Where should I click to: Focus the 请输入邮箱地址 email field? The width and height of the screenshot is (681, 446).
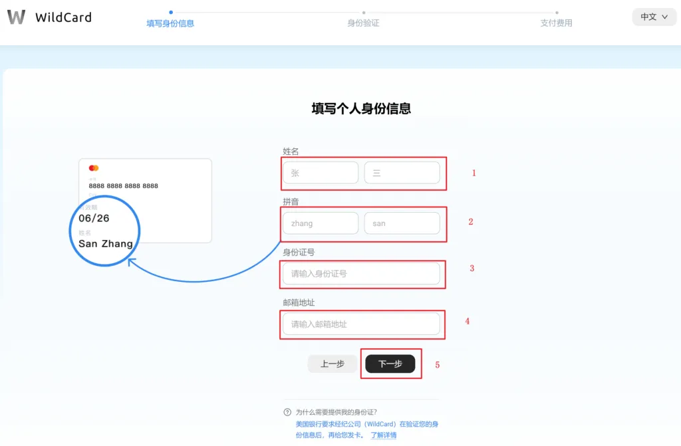[x=361, y=324]
